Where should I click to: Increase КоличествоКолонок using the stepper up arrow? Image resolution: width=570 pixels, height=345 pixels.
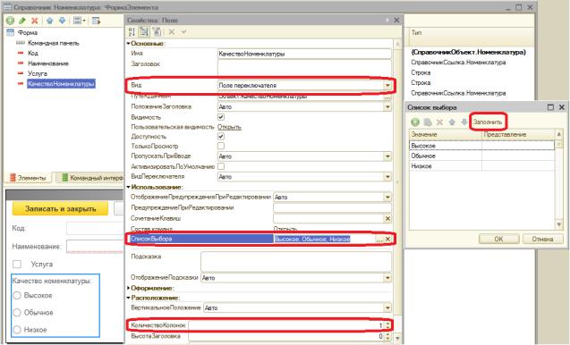[387, 324]
